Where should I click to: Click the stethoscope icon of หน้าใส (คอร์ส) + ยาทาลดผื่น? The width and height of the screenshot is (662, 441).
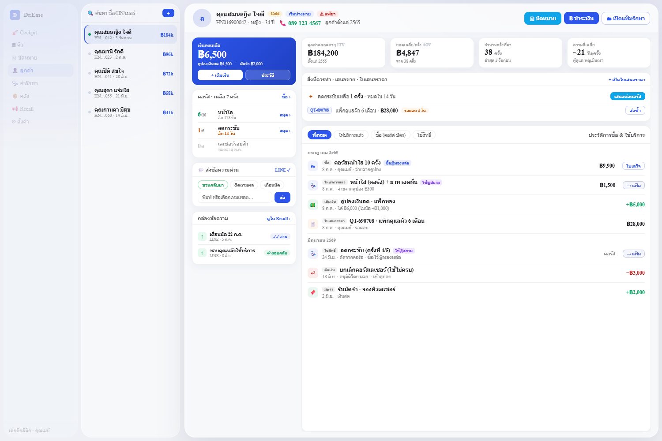[313, 186]
